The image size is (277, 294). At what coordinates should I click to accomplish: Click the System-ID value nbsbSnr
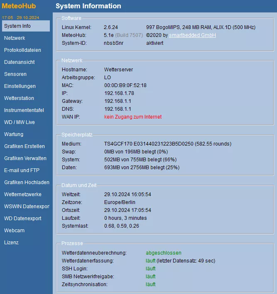(x=114, y=43)
